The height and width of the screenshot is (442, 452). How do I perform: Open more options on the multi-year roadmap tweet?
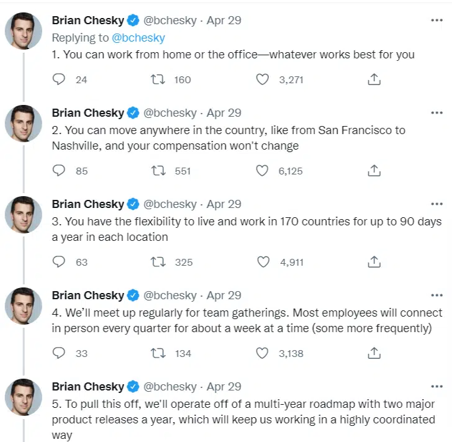tap(436, 386)
